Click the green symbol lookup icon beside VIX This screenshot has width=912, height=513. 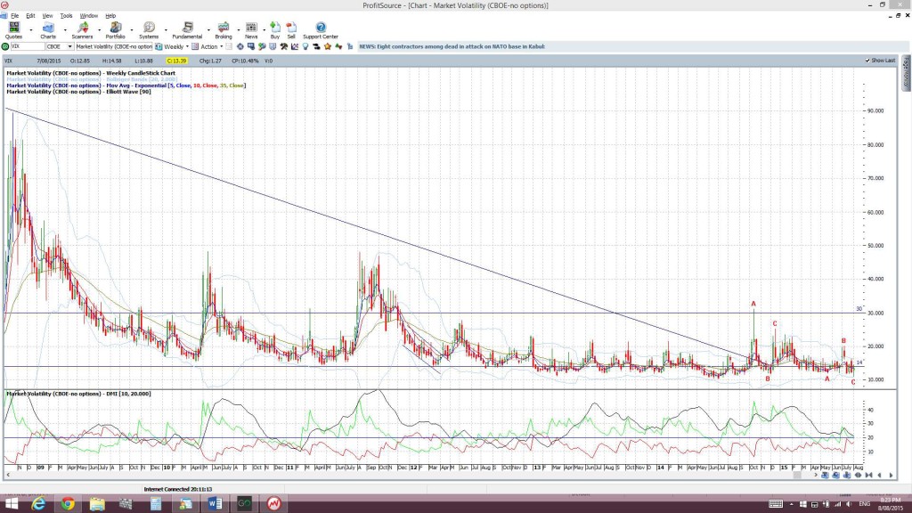(5, 46)
